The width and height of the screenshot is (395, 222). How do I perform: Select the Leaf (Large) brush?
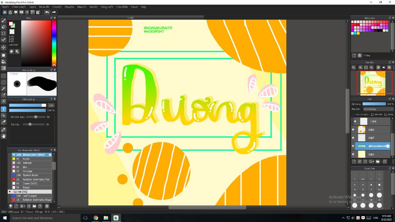click(x=32, y=196)
